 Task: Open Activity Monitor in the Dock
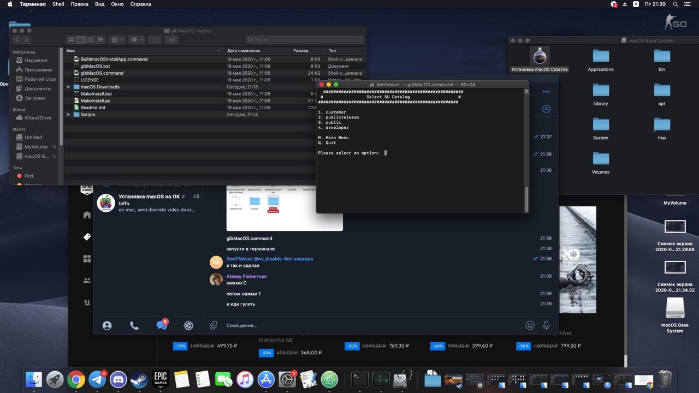[x=381, y=379]
